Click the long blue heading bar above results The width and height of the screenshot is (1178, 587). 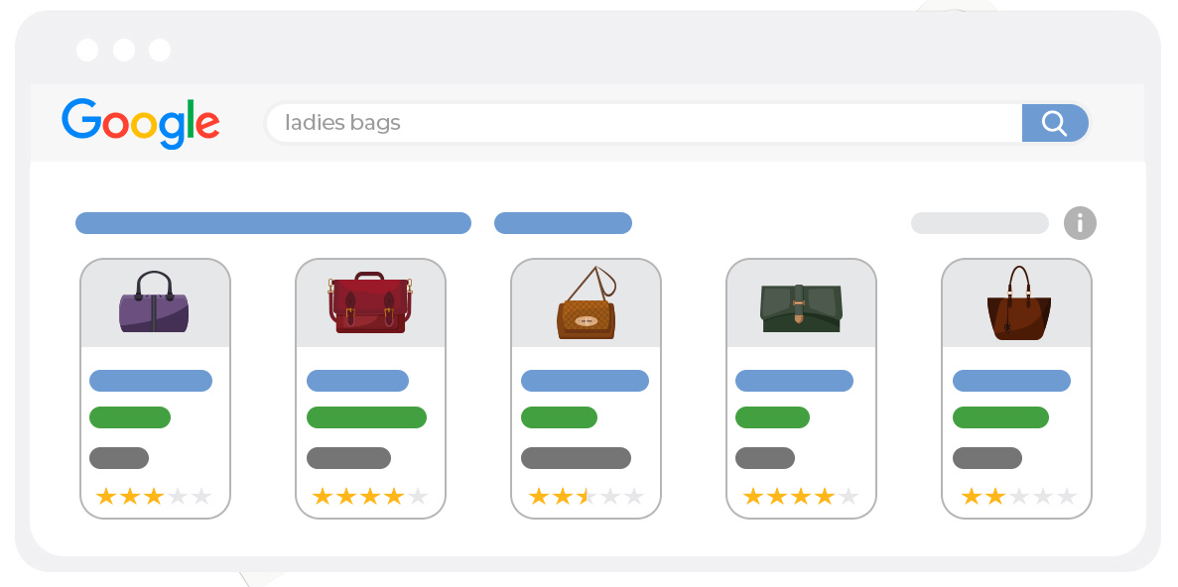(273, 223)
